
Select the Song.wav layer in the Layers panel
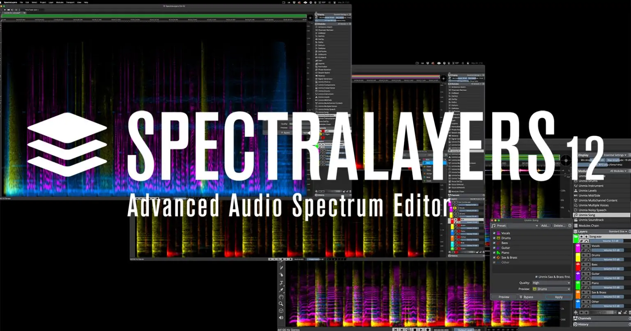(595, 237)
